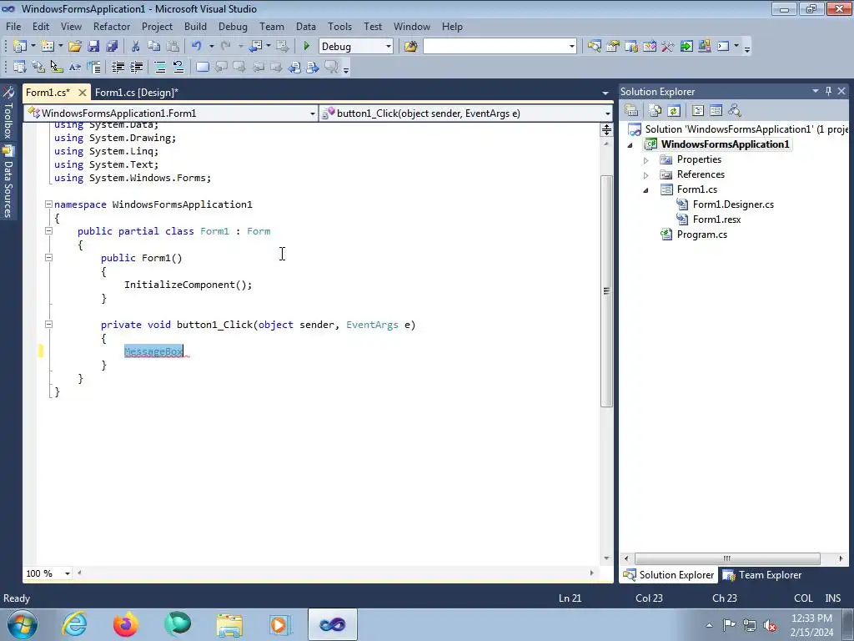Click the Find in Files icon
Viewport: 854px width, 641px height.
[x=410, y=47]
